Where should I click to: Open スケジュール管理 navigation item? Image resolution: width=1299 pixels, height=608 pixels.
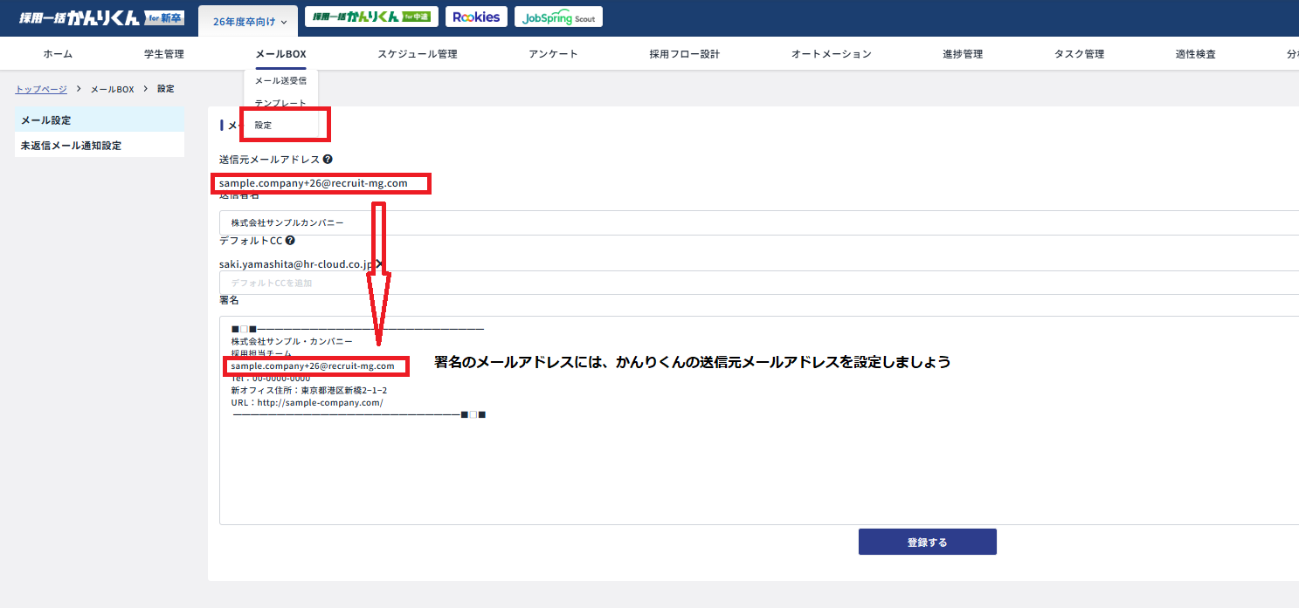click(x=417, y=54)
